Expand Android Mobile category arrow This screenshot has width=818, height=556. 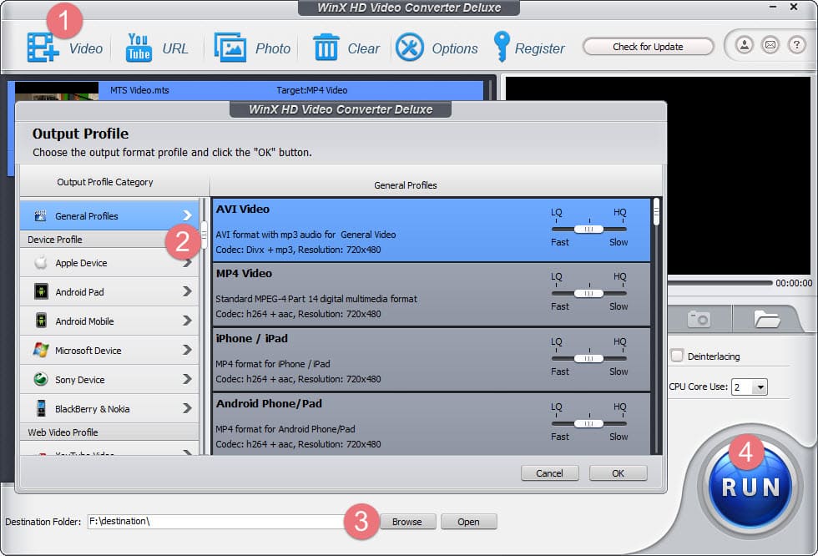pyautogui.click(x=187, y=321)
